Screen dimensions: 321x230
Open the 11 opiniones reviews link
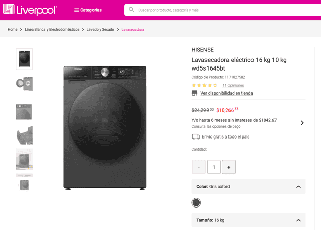pos(233,85)
